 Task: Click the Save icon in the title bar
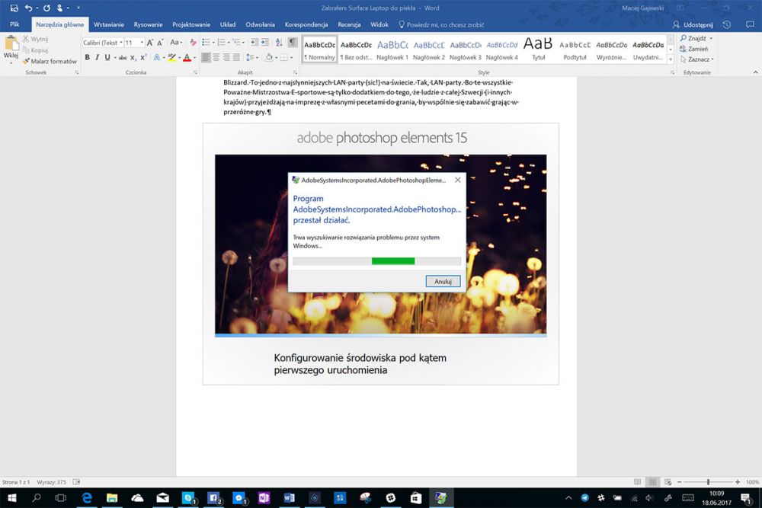pyautogui.click(x=14, y=8)
